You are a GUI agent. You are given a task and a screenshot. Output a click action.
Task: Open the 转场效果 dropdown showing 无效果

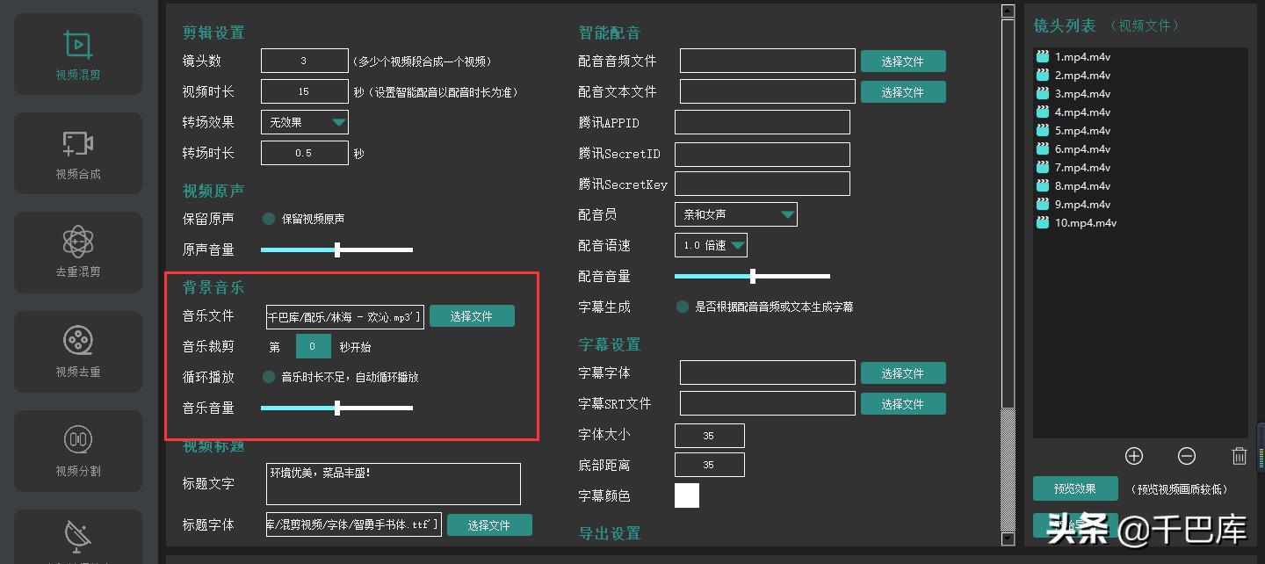[x=304, y=122]
